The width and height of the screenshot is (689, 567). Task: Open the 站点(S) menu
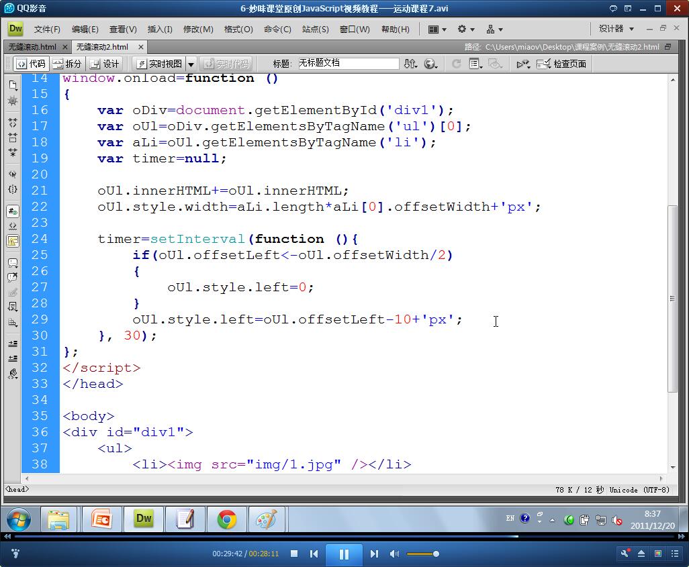(x=315, y=30)
